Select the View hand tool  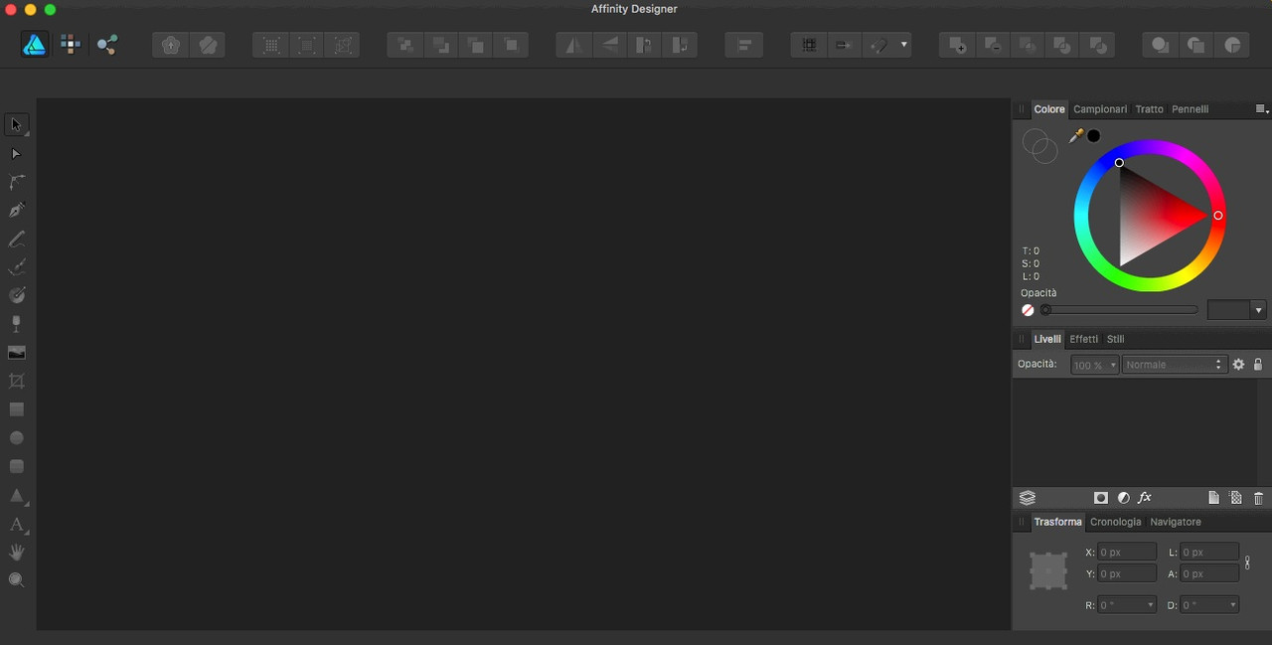pos(16,552)
